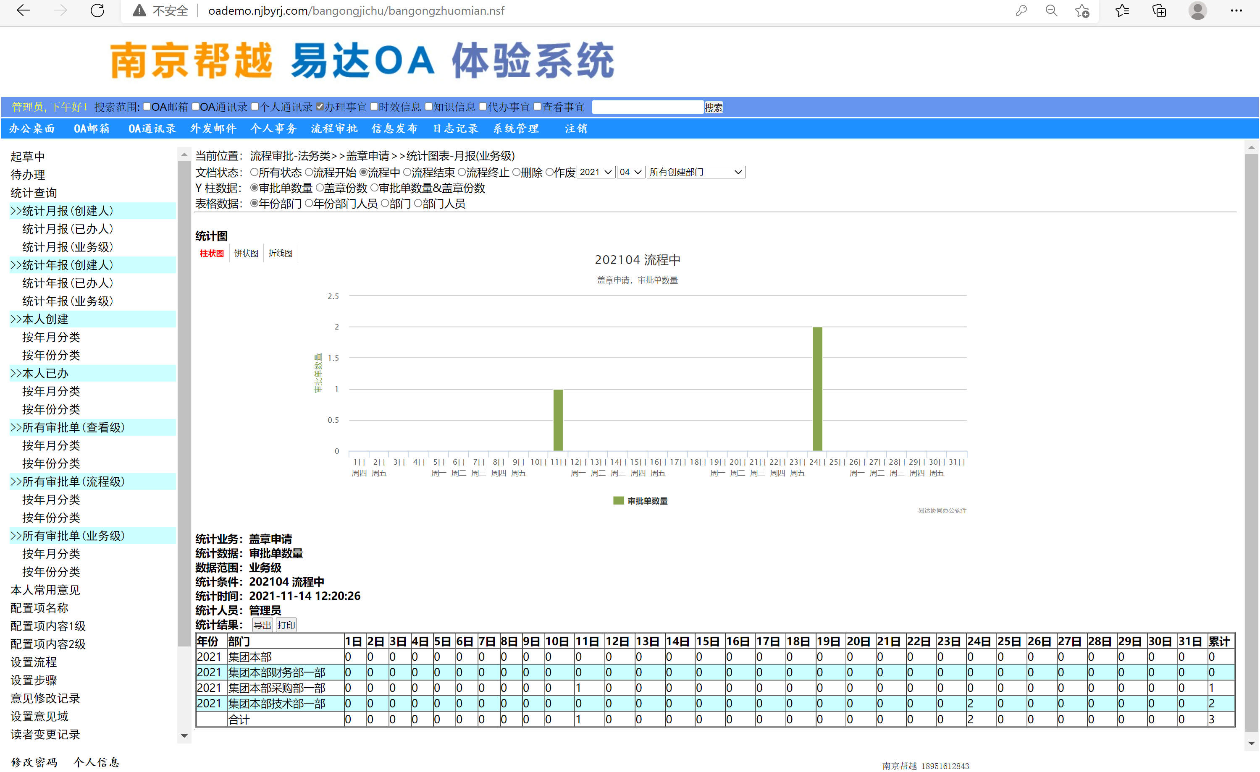
Task: Select the 部门人员 table data radio
Action: [418, 204]
